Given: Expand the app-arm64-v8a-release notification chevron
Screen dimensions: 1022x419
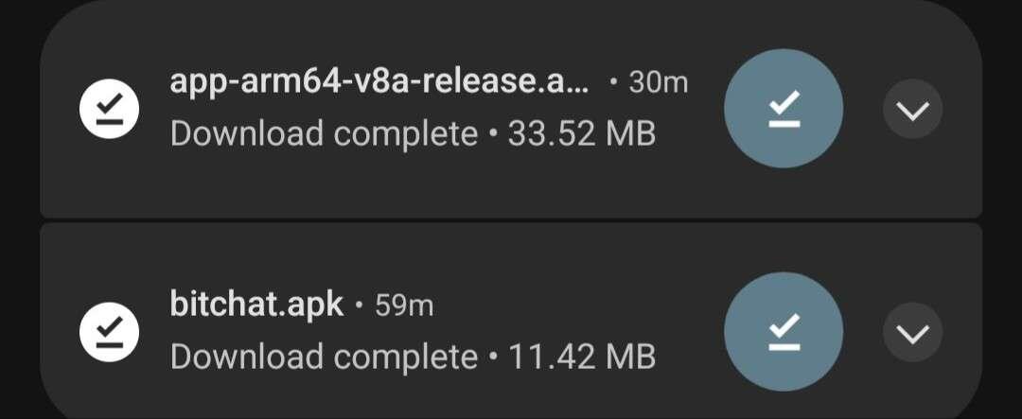Looking at the screenshot, I should [x=912, y=109].
